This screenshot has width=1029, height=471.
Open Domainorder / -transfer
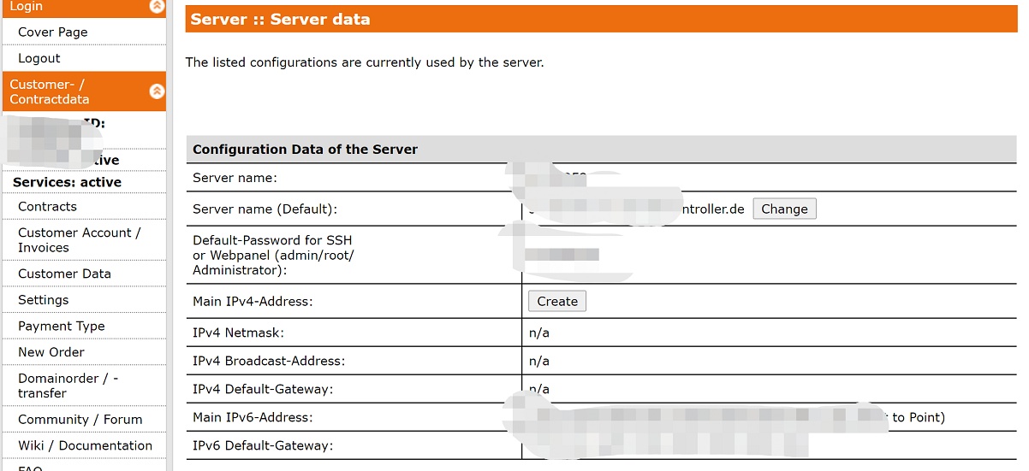pyautogui.click(x=68, y=386)
